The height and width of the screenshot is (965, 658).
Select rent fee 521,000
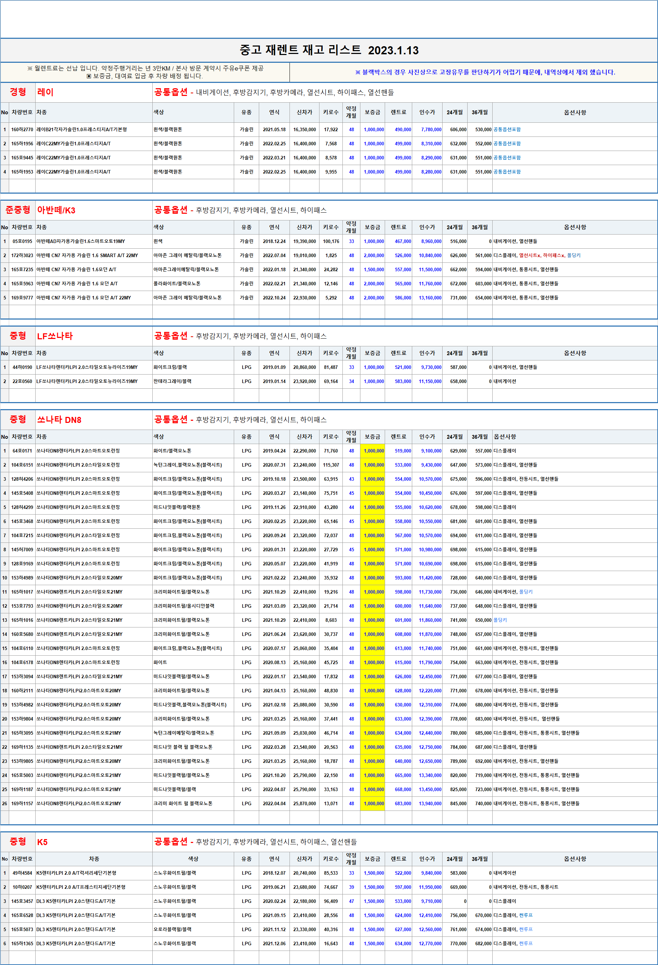pyautogui.click(x=403, y=367)
